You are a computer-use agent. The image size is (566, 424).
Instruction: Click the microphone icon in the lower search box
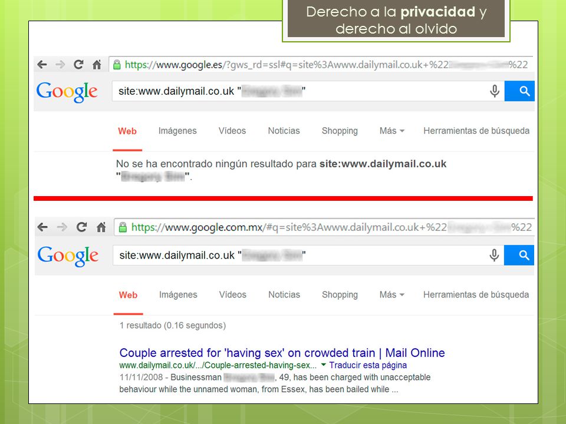point(494,255)
